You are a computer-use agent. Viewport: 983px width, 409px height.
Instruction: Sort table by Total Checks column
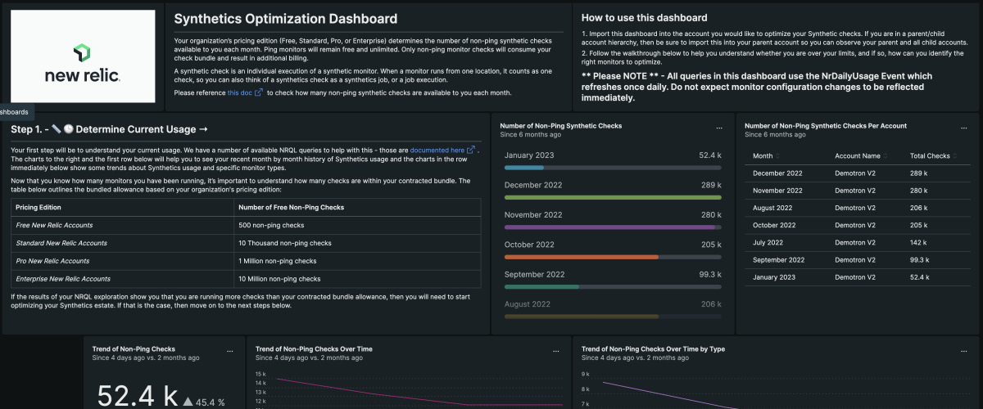(930, 155)
